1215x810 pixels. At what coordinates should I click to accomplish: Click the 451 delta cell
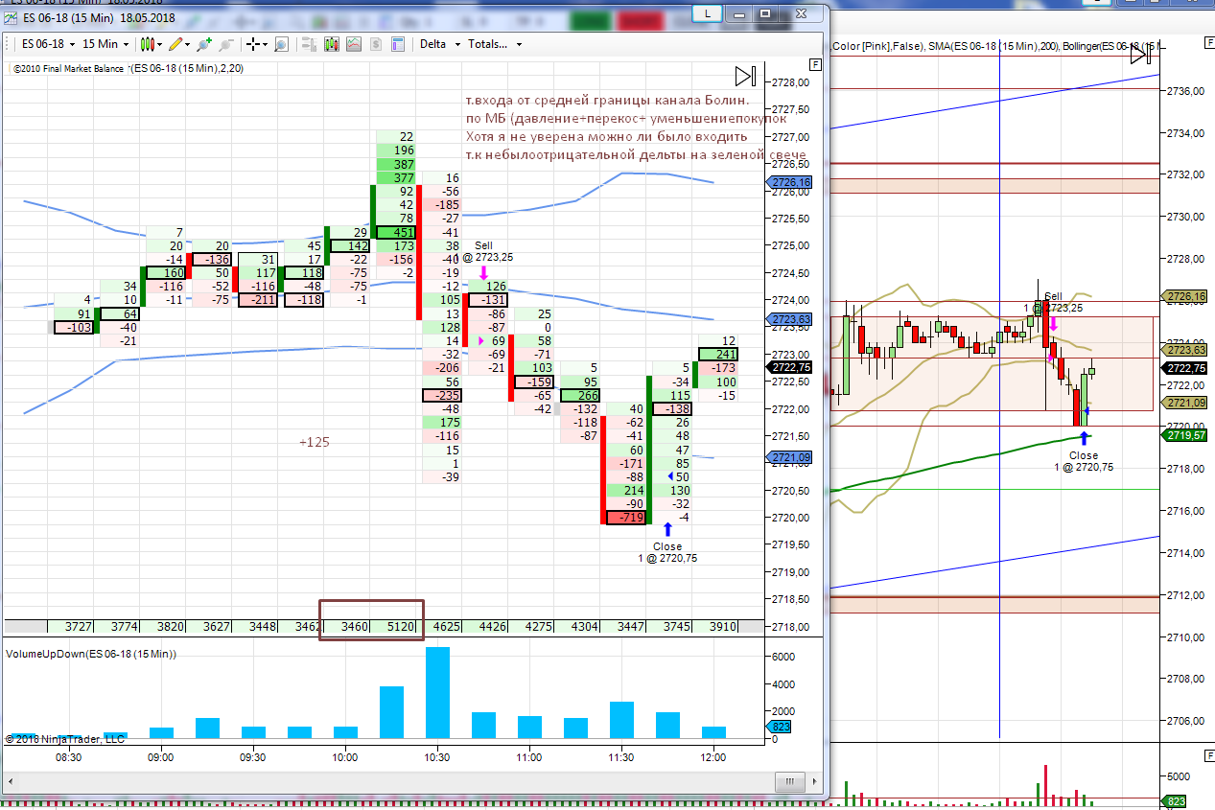[396, 232]
